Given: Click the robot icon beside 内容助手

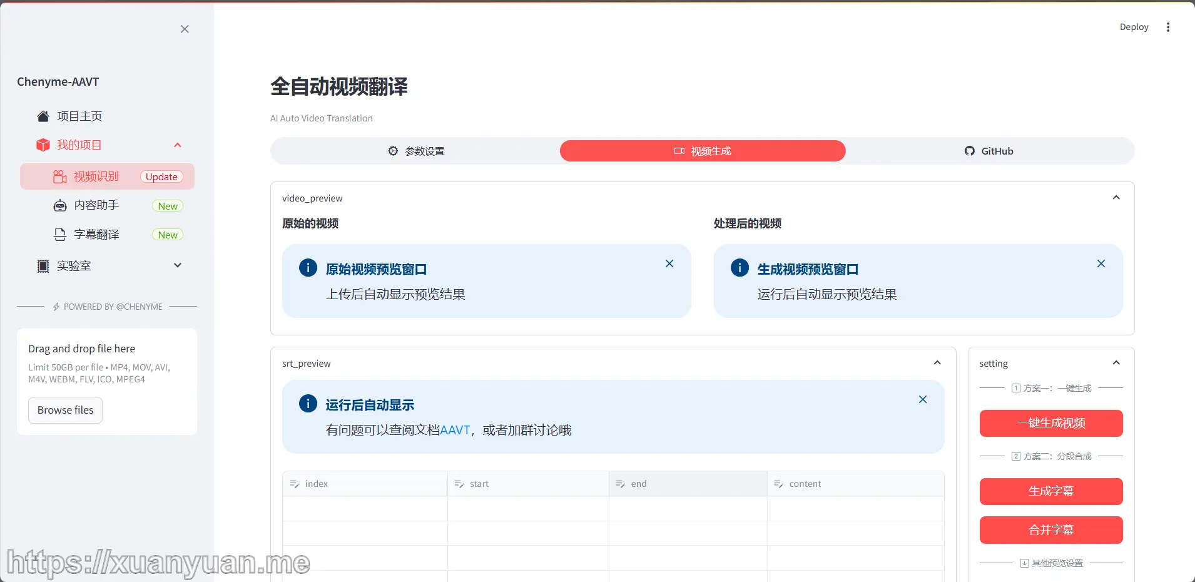Looking at the screenshot, I should point(60,205).
